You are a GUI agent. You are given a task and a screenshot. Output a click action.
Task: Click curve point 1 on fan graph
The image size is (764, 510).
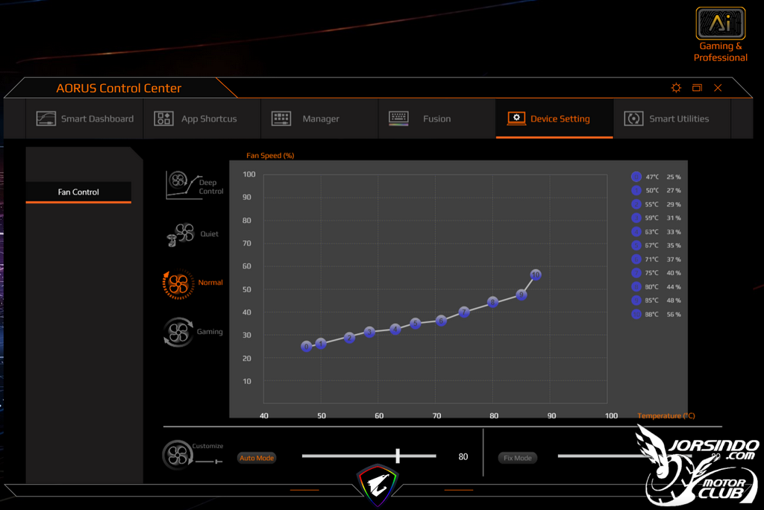click(x=321, y=344)
